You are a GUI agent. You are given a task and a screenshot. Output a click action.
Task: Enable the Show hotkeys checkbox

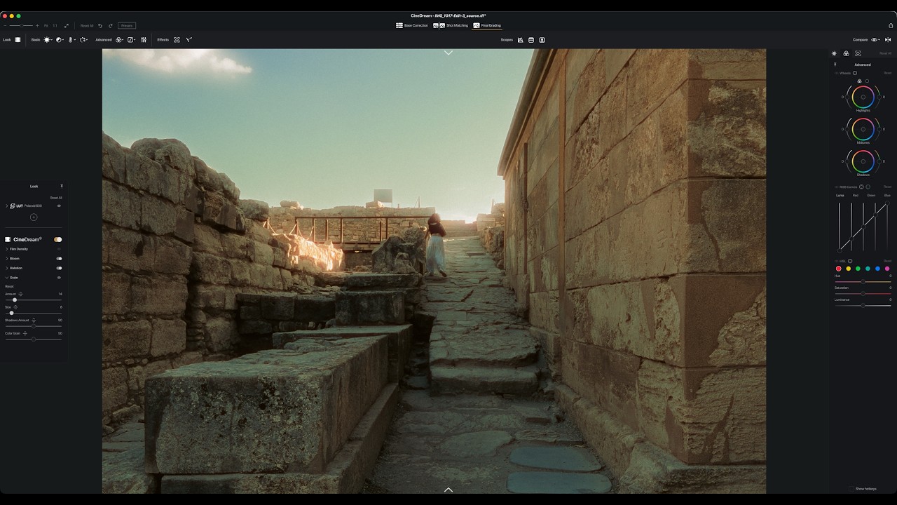pyautogui.click(x=851, y=489)
